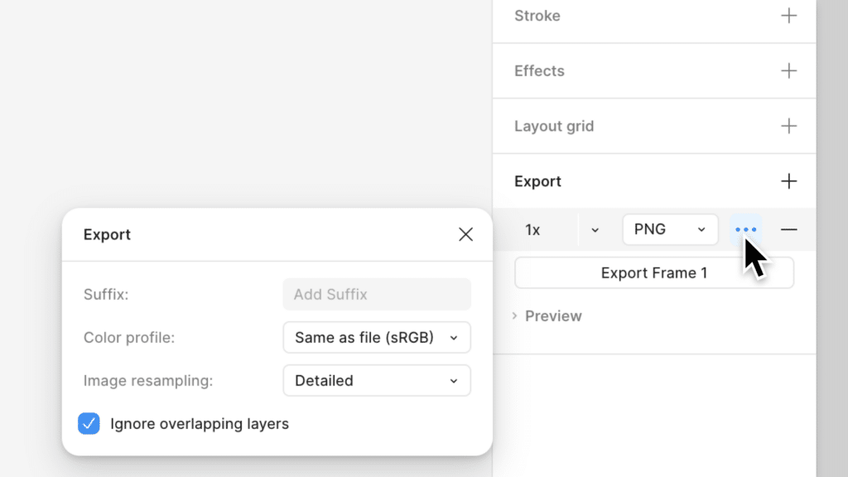The image size is (848, 477).
Task: Click inside the Add Suffix field
Action: pyautogui.click(x=377, y=294)
